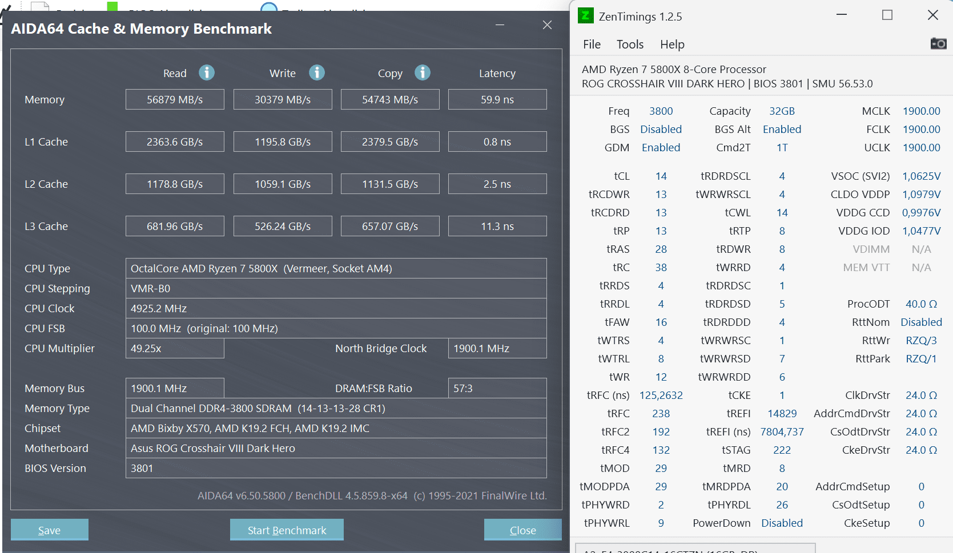Viewport: 953px width, 553px height.
Task: Close the AIDA64 benchmark window via X
Action: click(x=547, y=25)
